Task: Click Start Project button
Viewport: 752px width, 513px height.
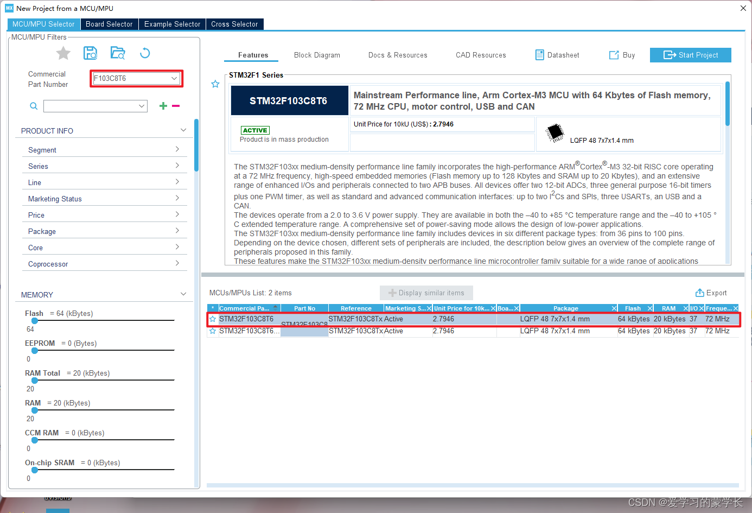Action: click(x=691, y=55)
